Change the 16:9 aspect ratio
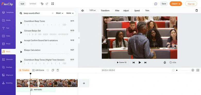 click(x=22, y=4)
